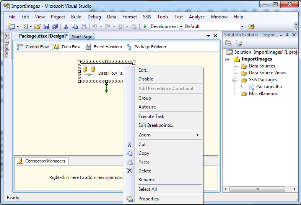Collapse the ImportImages project node
Image resolution: width=301 pixels, height=205 pixels.
227,59
